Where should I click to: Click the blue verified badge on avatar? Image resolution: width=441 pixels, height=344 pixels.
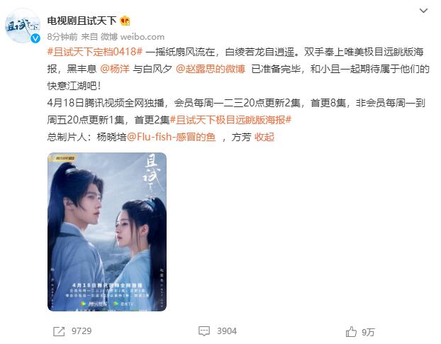(35, 38)
